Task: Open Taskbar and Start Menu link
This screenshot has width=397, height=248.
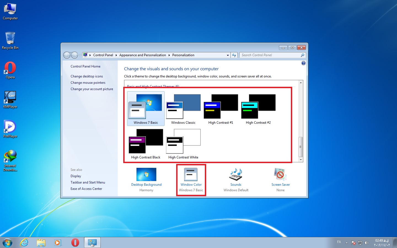Action: pos(88,182)
